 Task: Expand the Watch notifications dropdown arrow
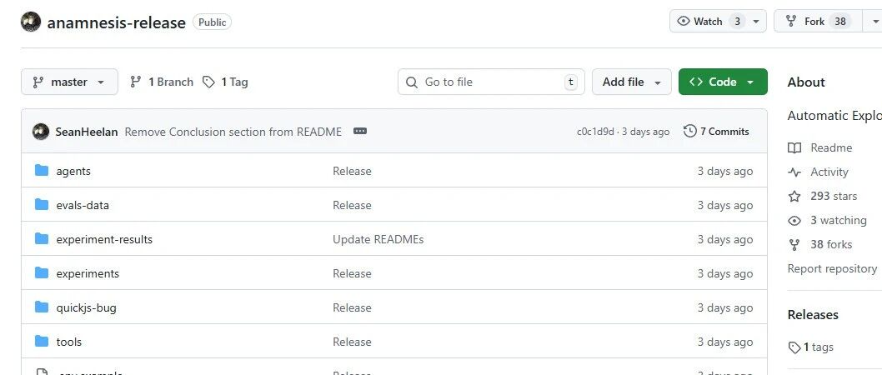pos(756,22)
